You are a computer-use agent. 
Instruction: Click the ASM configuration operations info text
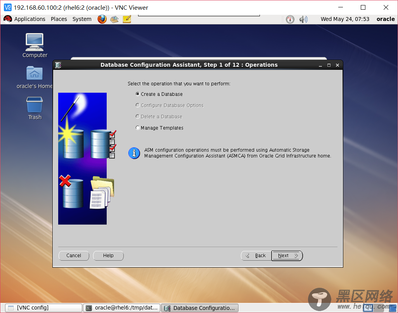pos(238,153)
